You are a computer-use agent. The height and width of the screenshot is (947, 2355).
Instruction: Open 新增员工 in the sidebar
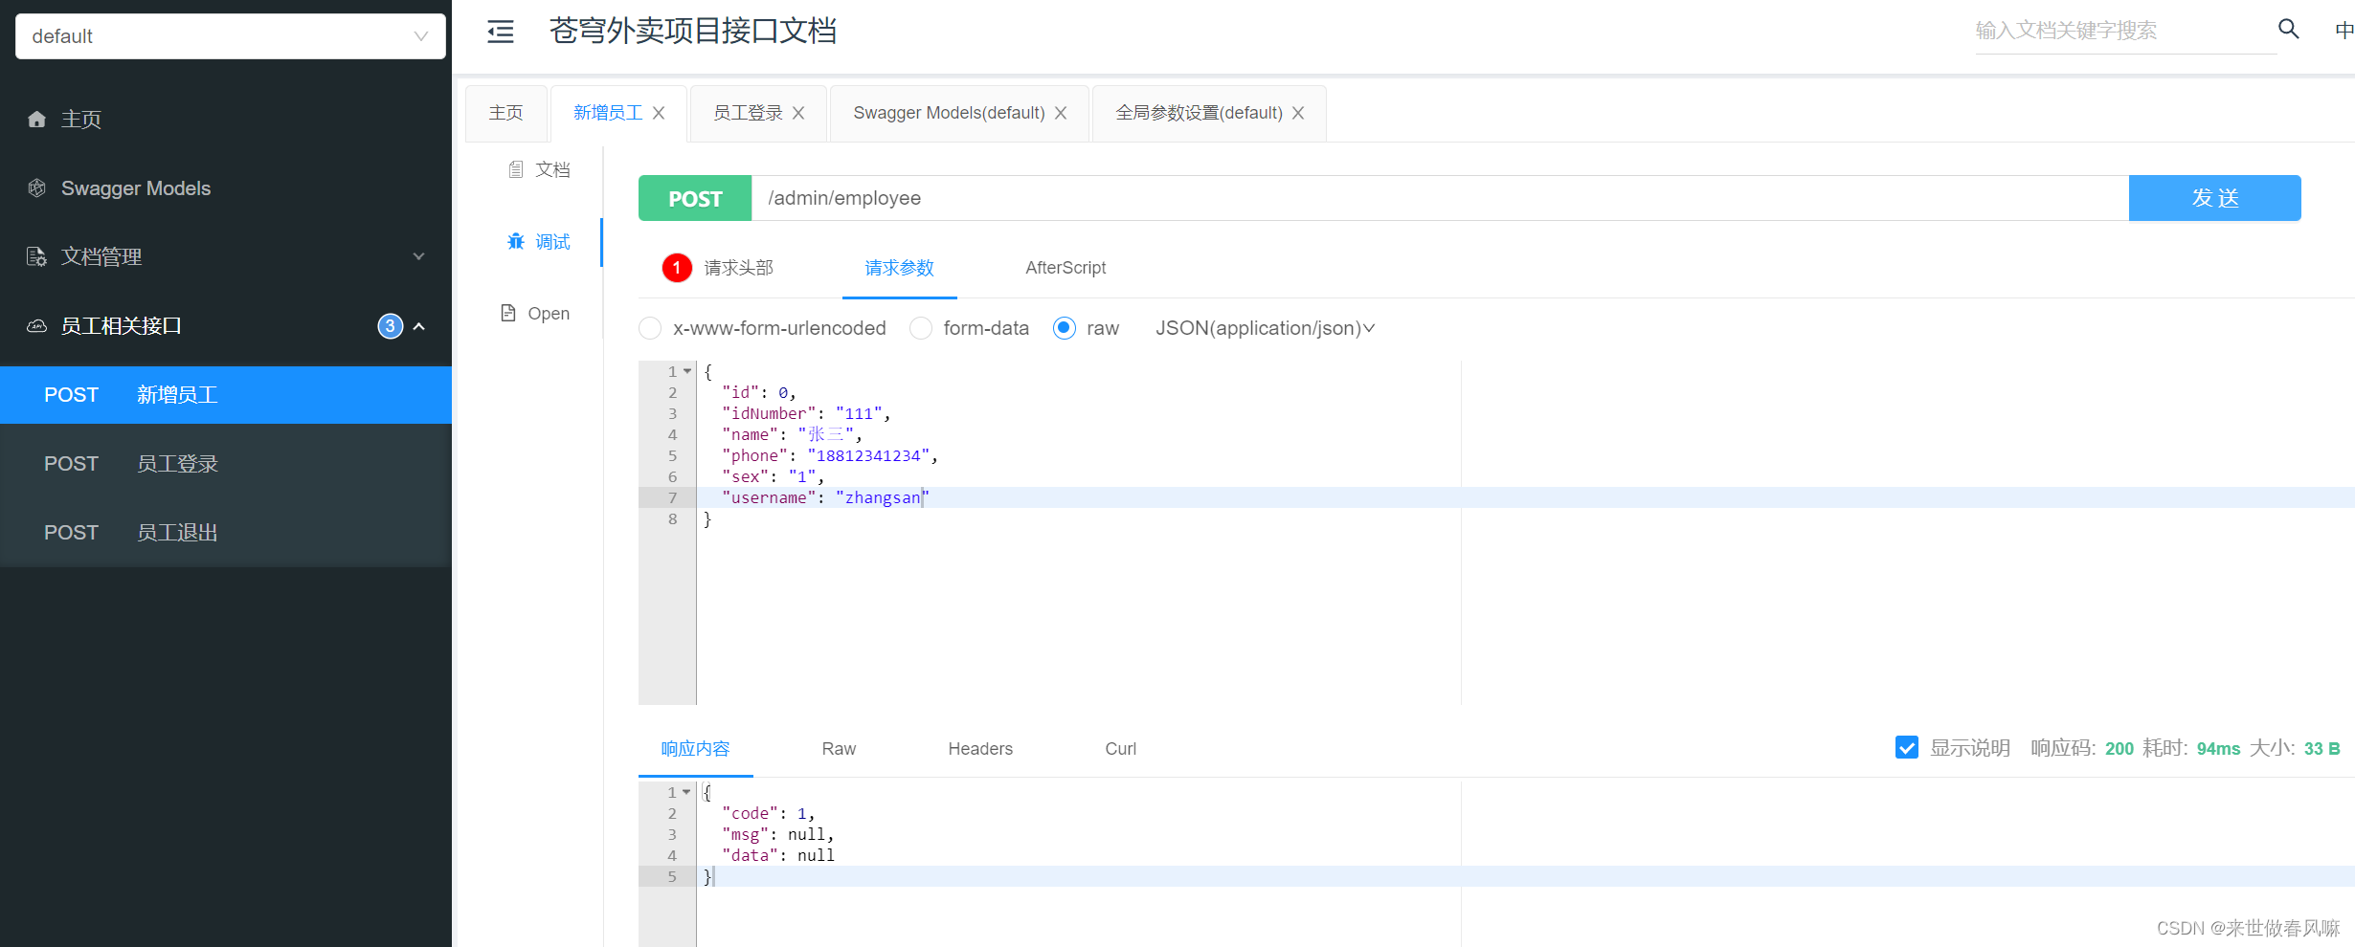coord(226,394)
